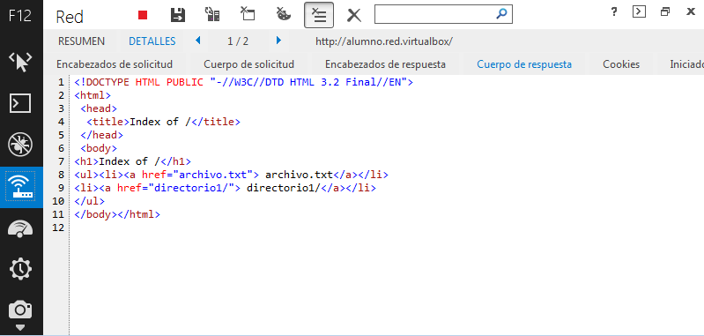The width and height of the screenshot is (704, 336).
Task: Click the DOCTYPE line in response body
Action: [244, 82]
